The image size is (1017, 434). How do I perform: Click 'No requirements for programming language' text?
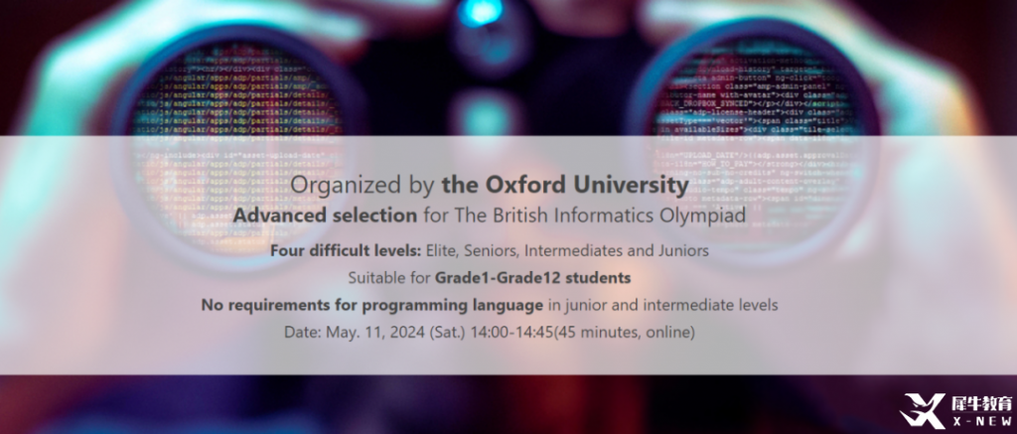point(371,305)
